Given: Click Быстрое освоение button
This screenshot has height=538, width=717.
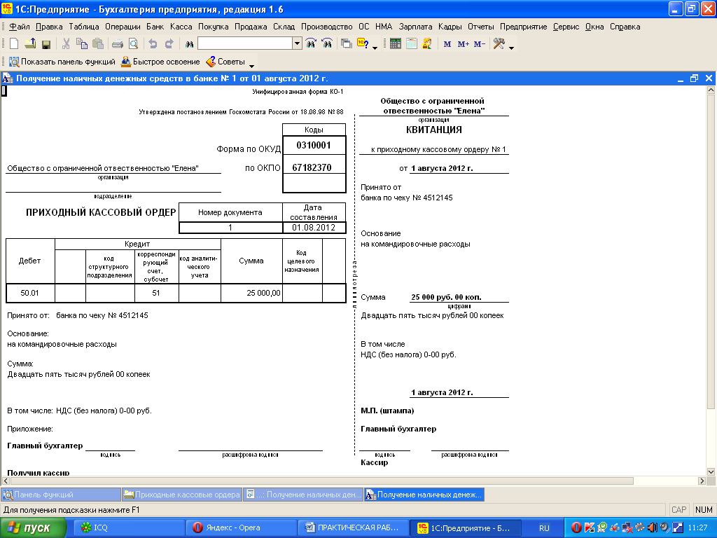Looking at the screenshot, I should (x=160, y=62).
